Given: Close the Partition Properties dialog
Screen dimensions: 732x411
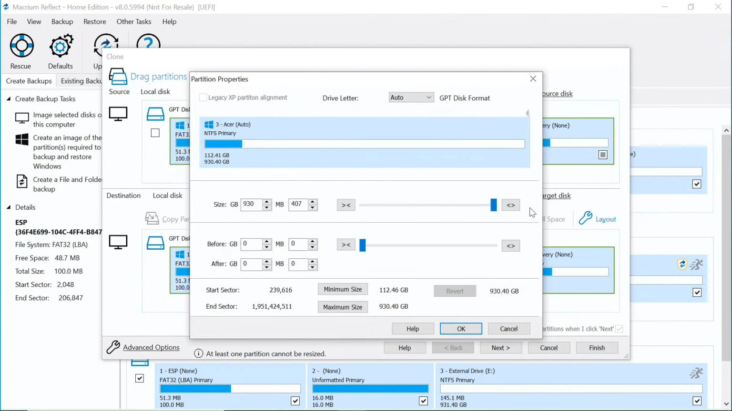Looking at the screenshot, I should click(x=533, y=78).
